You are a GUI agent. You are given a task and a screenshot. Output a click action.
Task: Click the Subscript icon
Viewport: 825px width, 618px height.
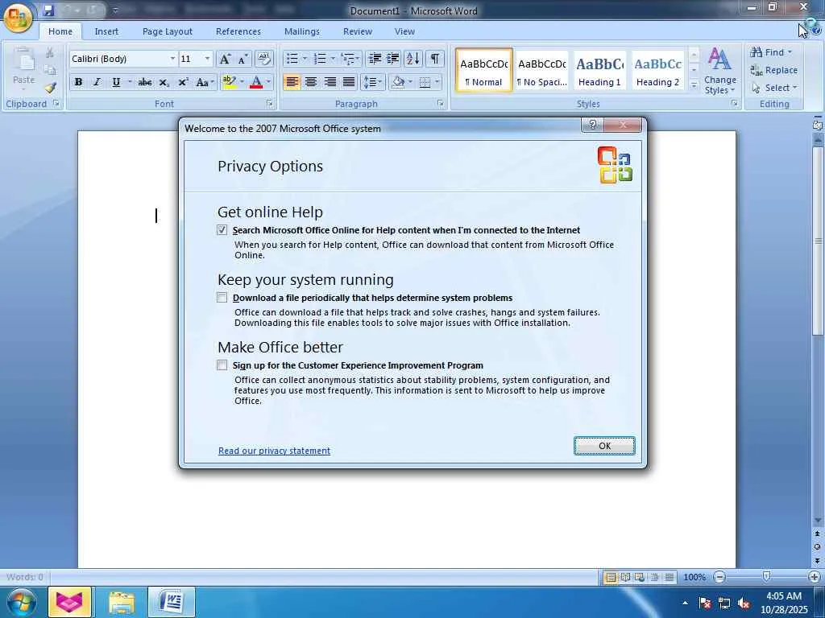164,83
